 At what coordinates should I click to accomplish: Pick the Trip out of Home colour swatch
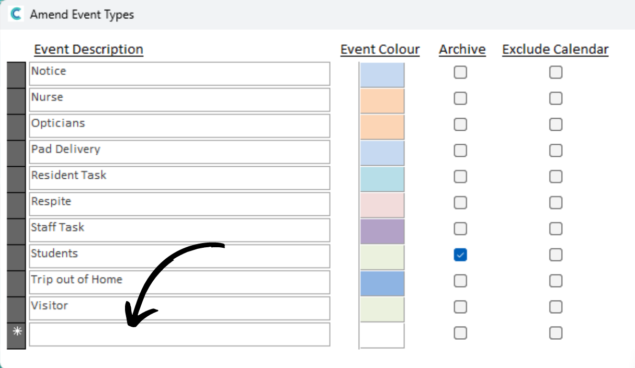382,283
